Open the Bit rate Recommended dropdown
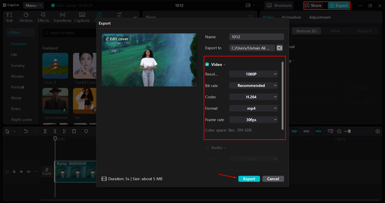The width and height of the screenshot is (385, 203). tap(254, 86)
